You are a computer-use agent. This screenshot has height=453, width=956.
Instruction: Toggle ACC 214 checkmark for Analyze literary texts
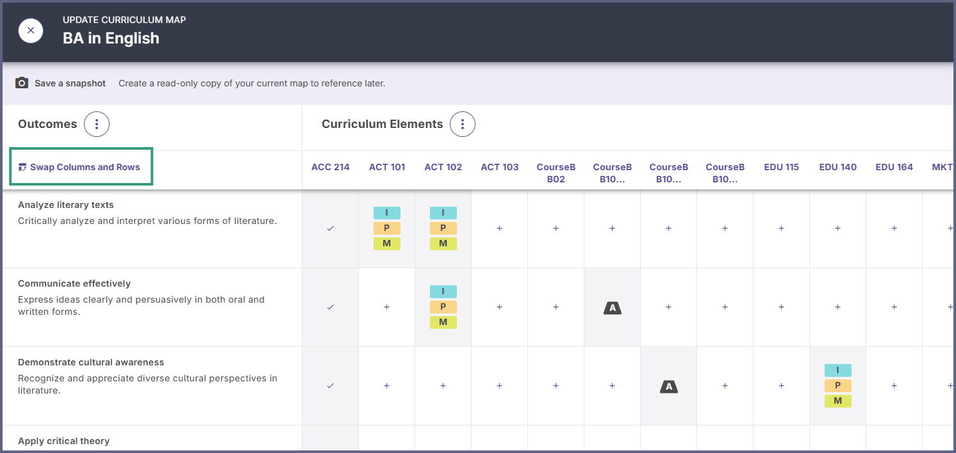pyautogui.click(x=331, y=228)
